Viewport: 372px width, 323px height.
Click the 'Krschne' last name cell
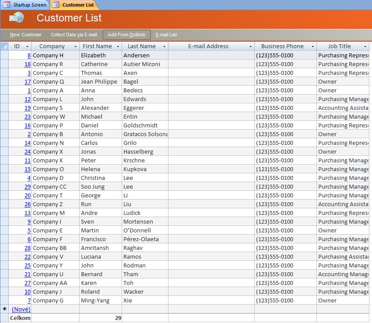[x=145, y=161]
